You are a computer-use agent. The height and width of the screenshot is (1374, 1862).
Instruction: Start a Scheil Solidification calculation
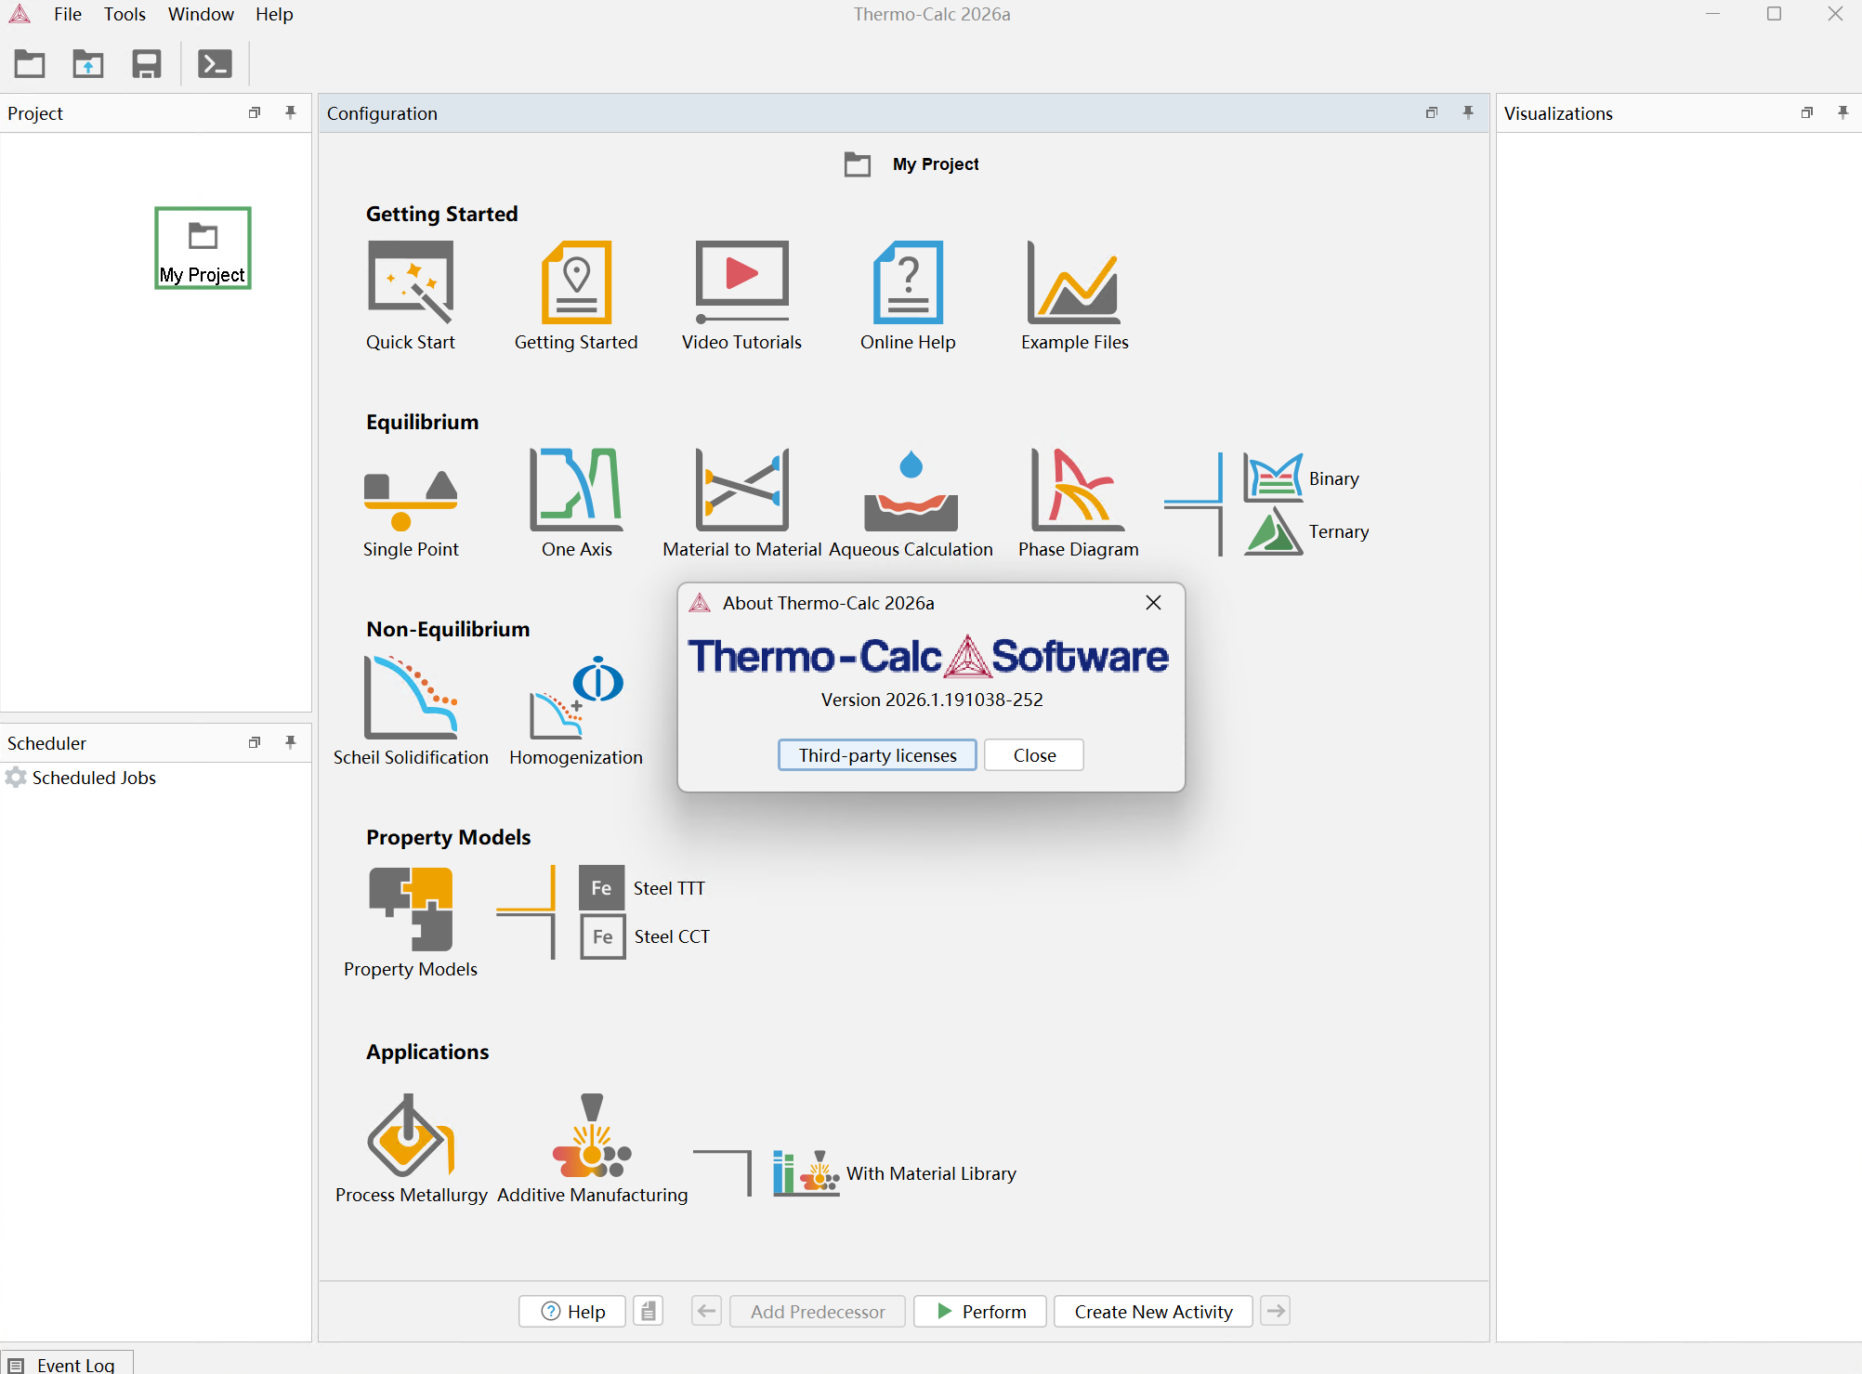pyautogui.click(x=411, y=698)
